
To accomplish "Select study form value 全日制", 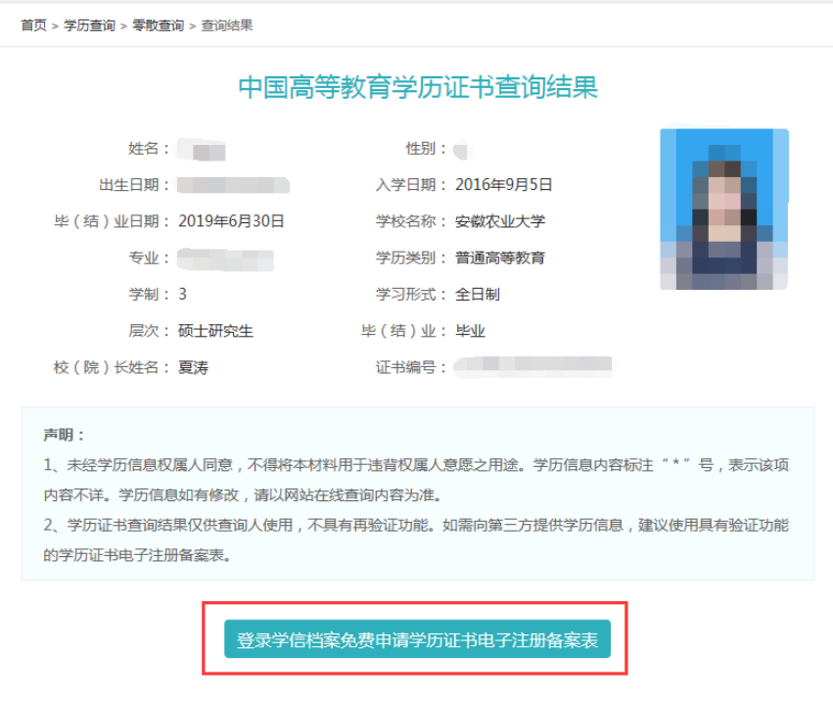I will [x=477, y=295].
